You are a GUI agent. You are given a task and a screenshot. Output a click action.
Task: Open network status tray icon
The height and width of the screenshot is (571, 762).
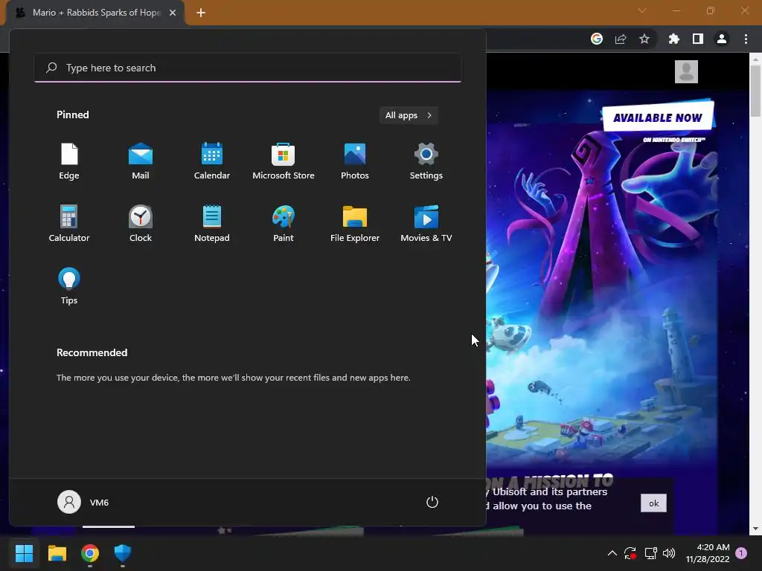[650, 553]
